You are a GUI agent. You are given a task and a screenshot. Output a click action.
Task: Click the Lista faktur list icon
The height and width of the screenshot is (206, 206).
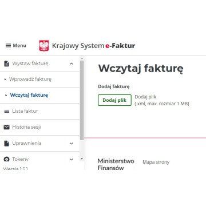point(6,111)
